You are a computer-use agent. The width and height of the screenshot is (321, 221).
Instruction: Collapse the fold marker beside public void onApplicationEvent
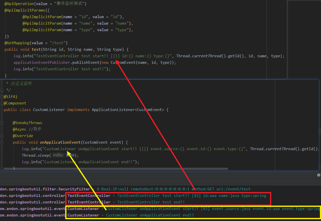2,142
